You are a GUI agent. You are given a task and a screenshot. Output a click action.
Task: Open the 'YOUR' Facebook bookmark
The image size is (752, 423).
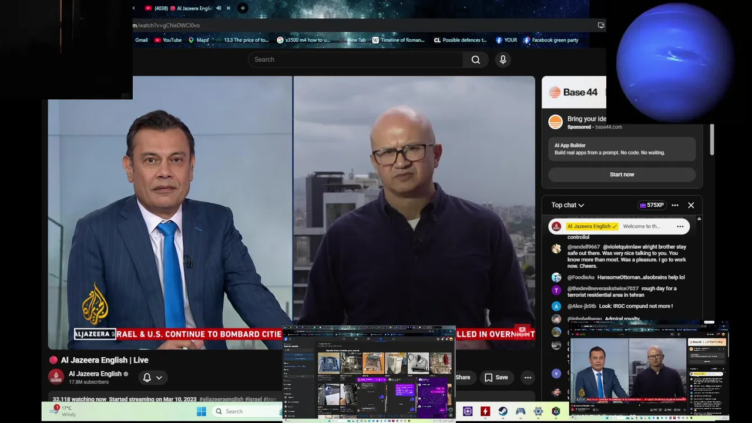pyautogui.click(x=506, y=40)
